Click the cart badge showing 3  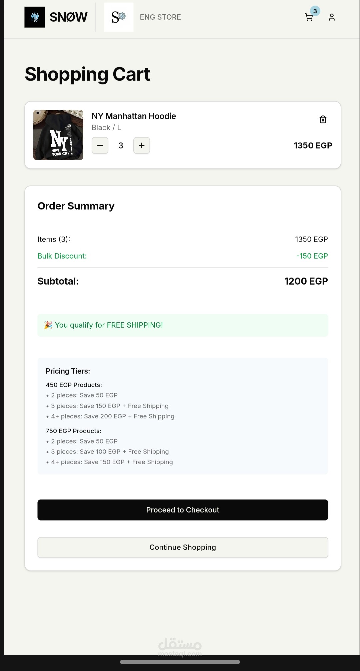[315, 11]
